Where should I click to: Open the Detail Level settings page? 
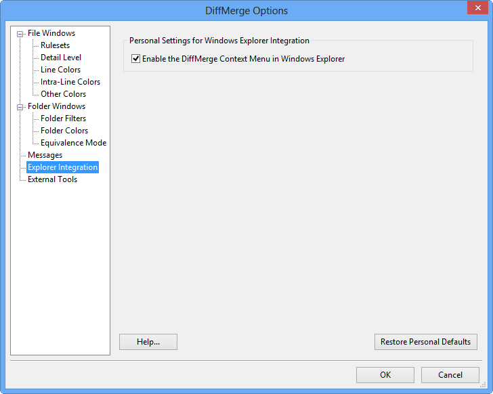tap(61, 58)
